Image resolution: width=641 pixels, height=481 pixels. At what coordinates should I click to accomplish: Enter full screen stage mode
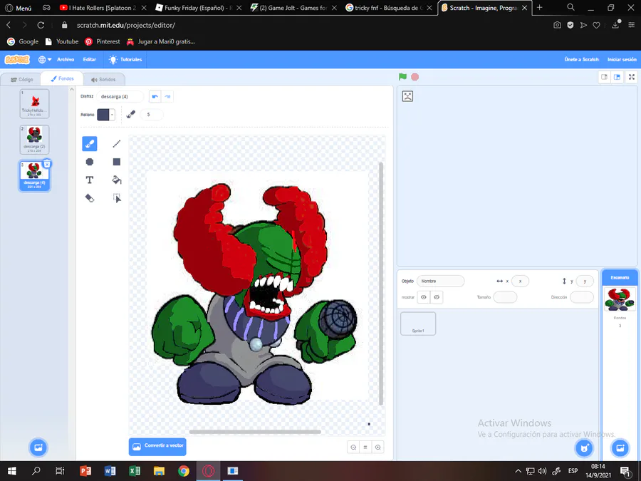pyautogui.click(x=632, y=77)
